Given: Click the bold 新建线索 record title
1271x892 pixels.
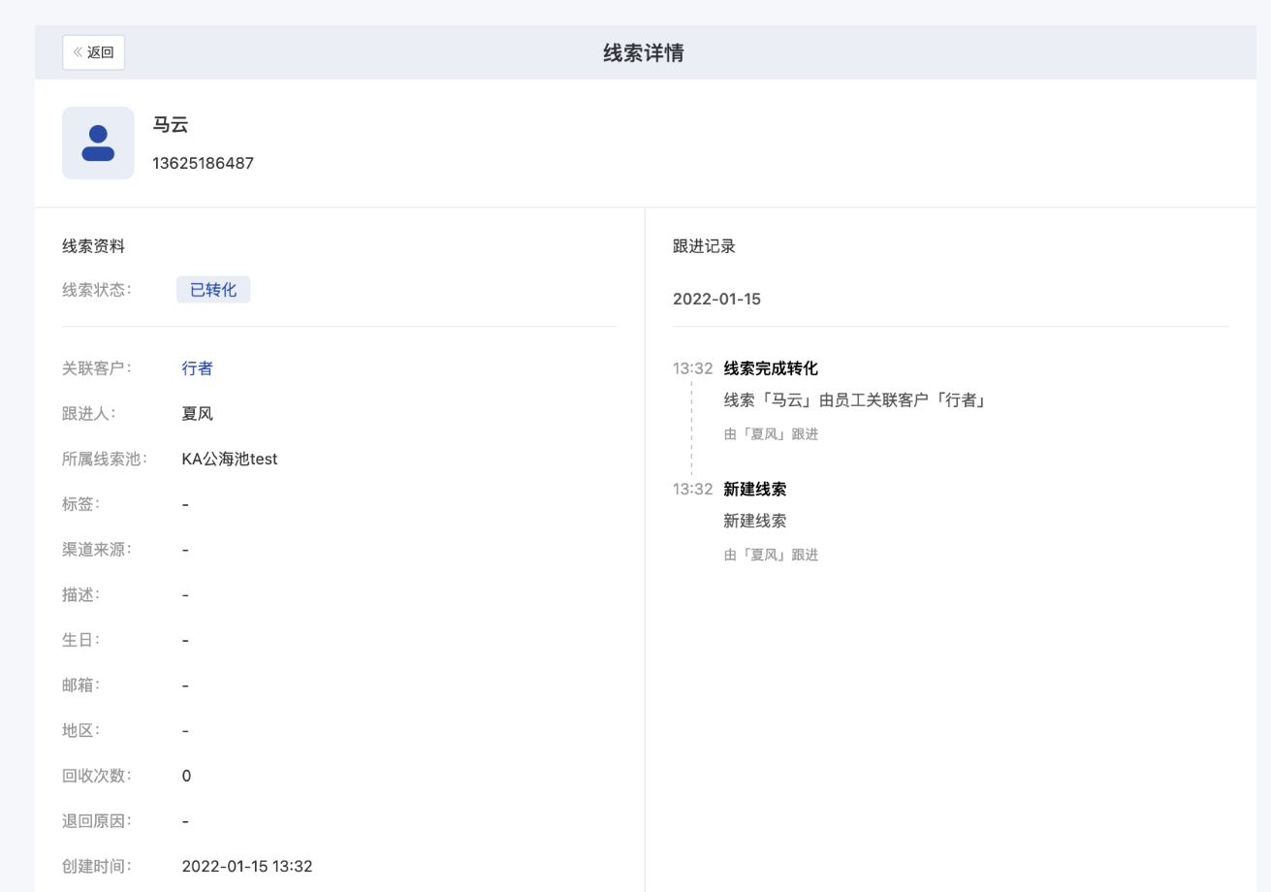Looking at the screenshot, I should [755, 490].
